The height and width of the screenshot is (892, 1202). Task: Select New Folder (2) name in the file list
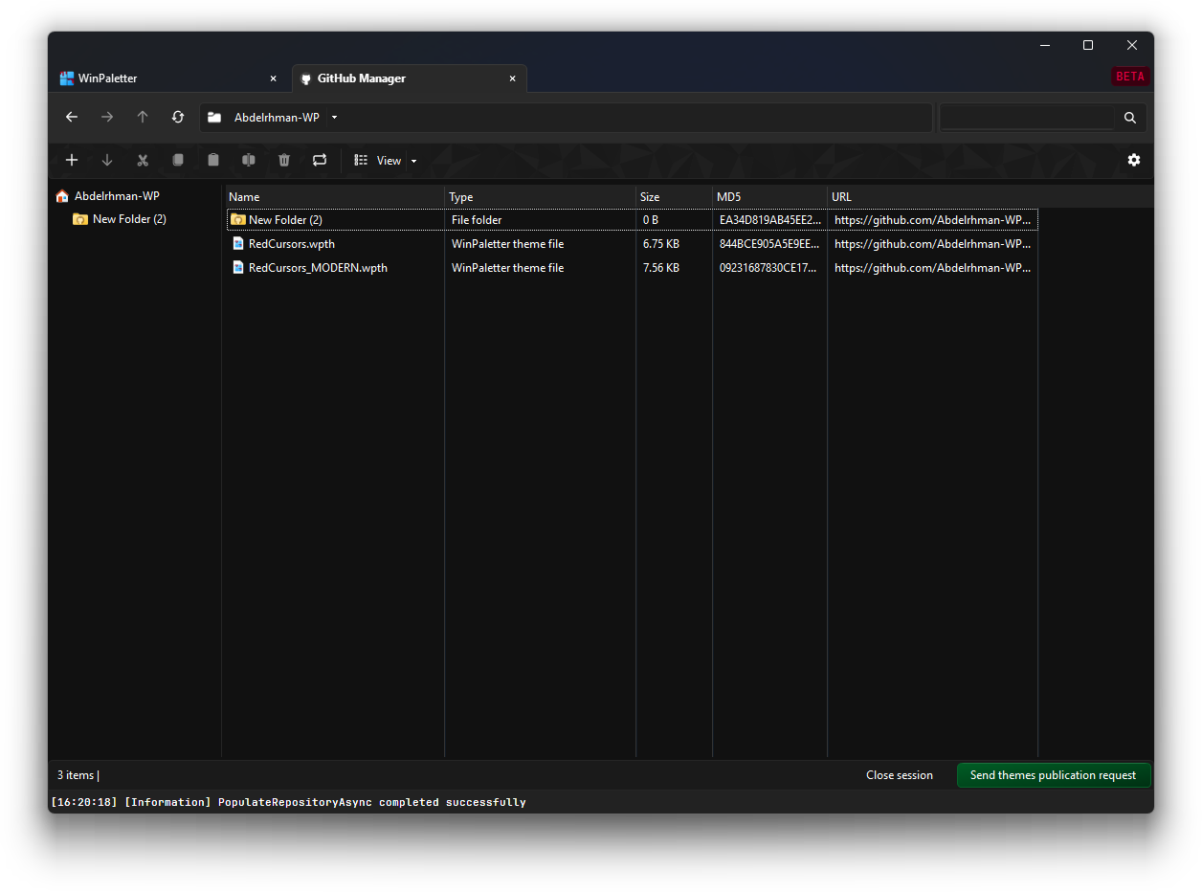(285, 220)
